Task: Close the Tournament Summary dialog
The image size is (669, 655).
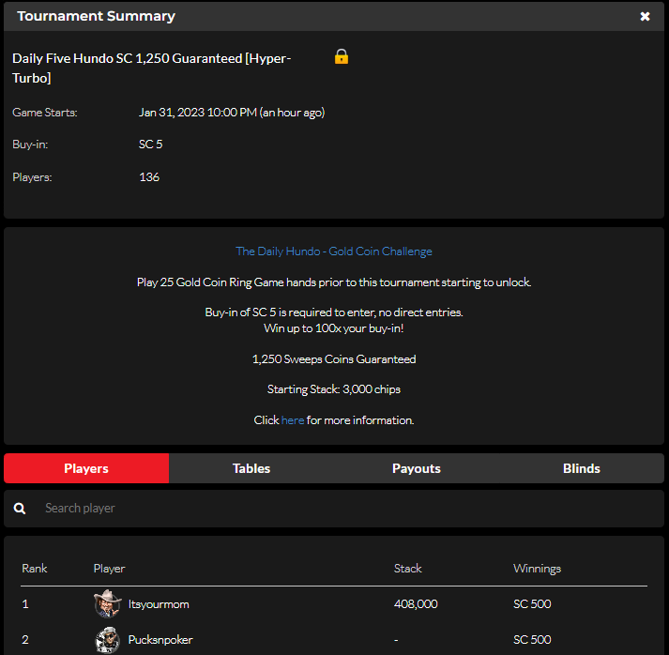Action: tap(645, 16)
